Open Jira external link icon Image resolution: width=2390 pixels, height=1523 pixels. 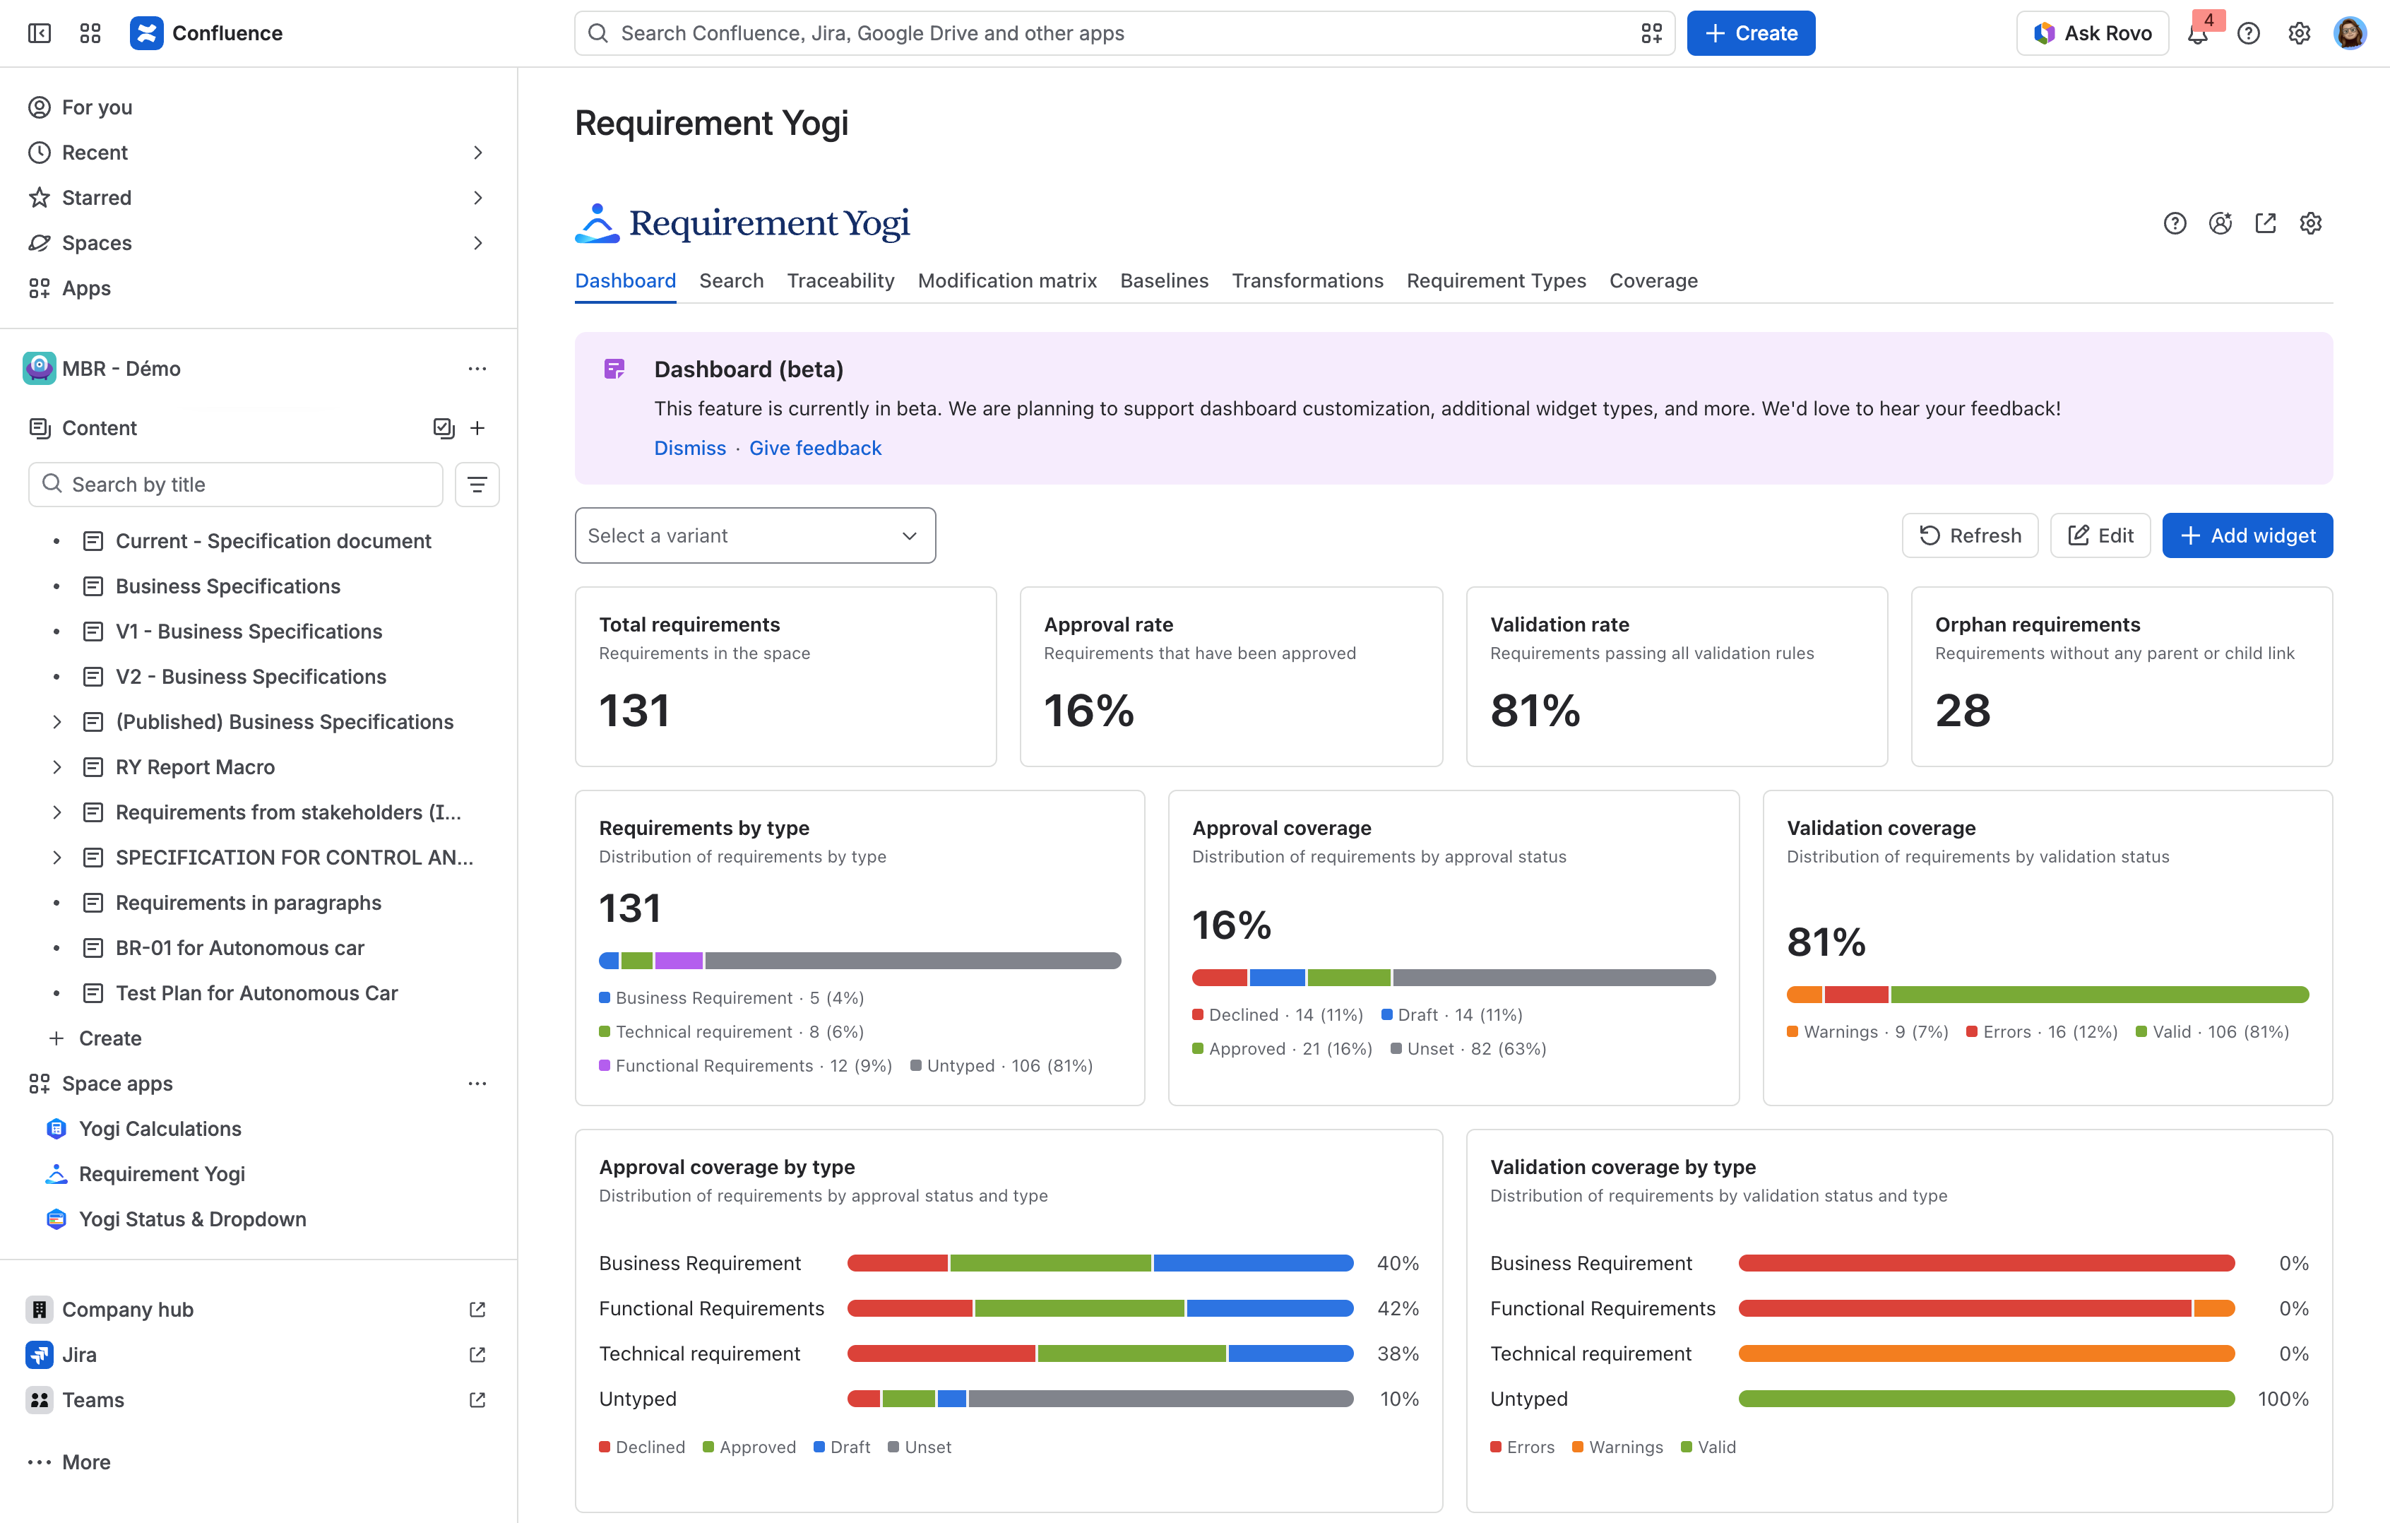477,1354
